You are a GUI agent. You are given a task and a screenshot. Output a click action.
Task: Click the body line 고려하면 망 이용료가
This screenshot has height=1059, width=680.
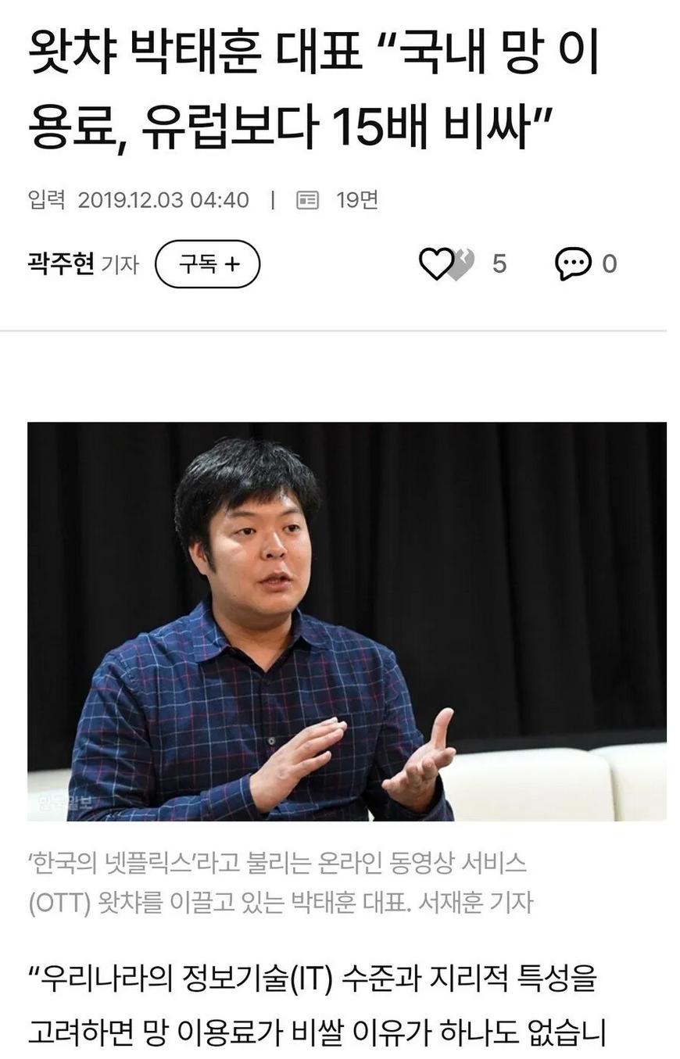[317, 1032]
